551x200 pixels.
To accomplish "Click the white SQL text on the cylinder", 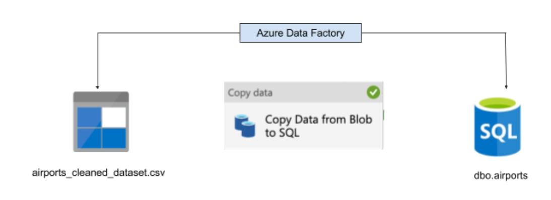I will point(498,132).
